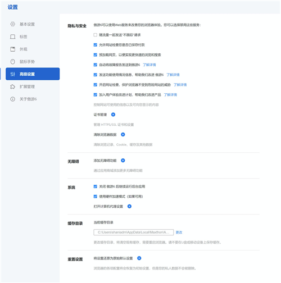281x283 pixels.
Task: Click the 证书管理 label
Action: [100, 115]
